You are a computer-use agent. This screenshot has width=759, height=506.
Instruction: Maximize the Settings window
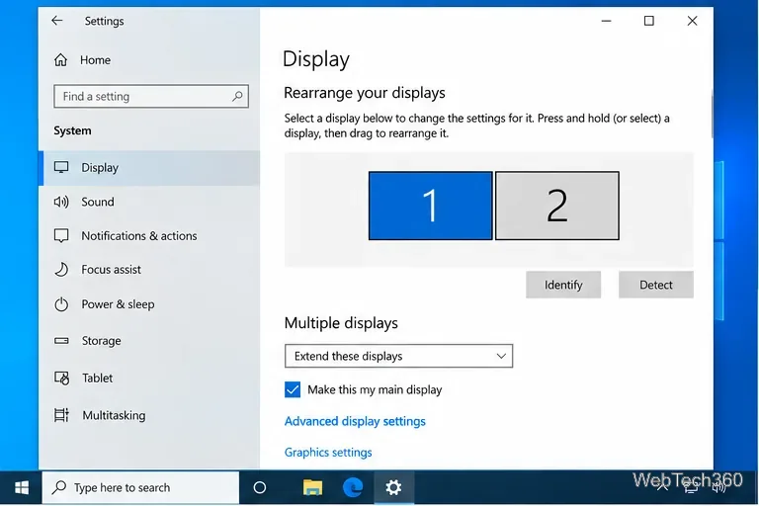point(649,21)
